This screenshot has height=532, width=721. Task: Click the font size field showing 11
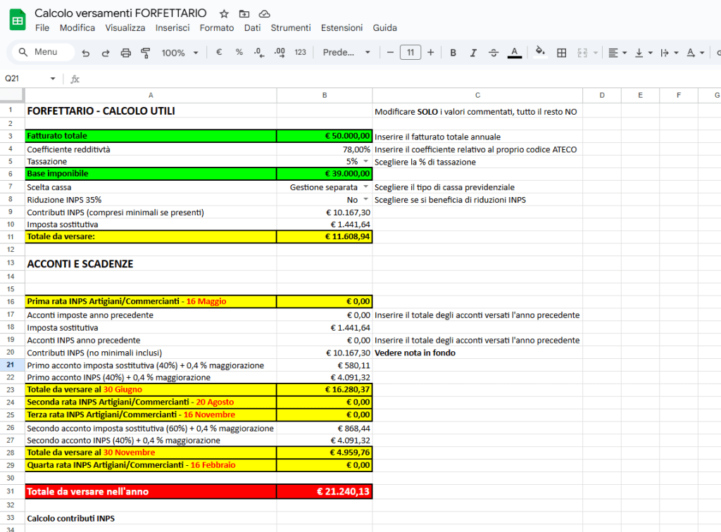410,52
